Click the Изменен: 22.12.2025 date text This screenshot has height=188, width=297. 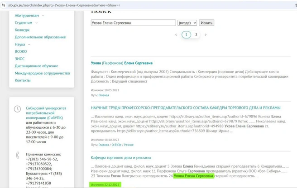click(105, 184)
